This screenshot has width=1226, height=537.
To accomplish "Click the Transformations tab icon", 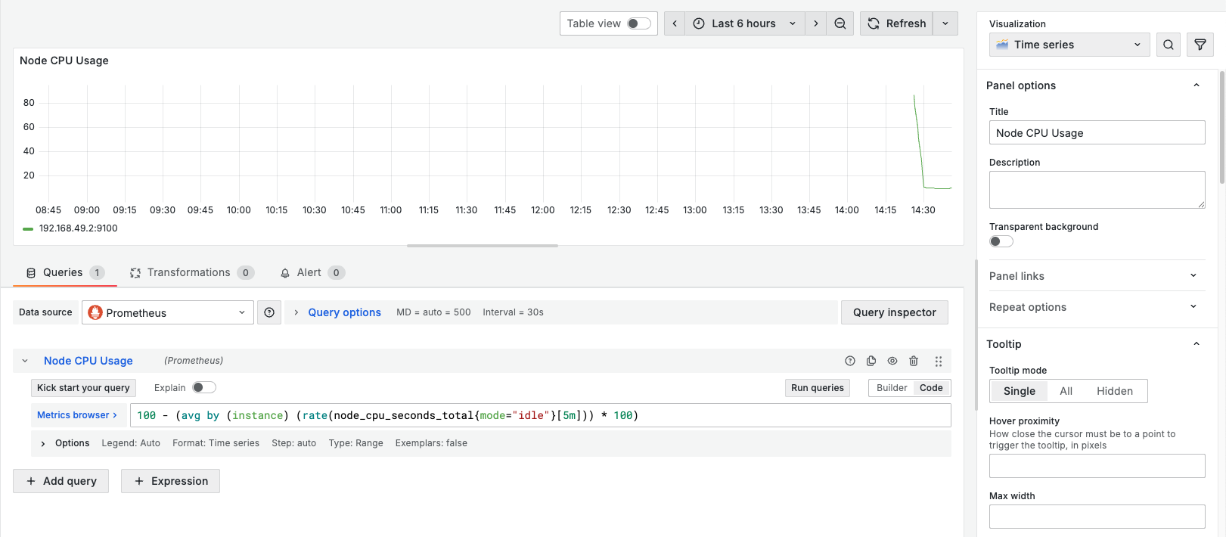I will point(135,273).
